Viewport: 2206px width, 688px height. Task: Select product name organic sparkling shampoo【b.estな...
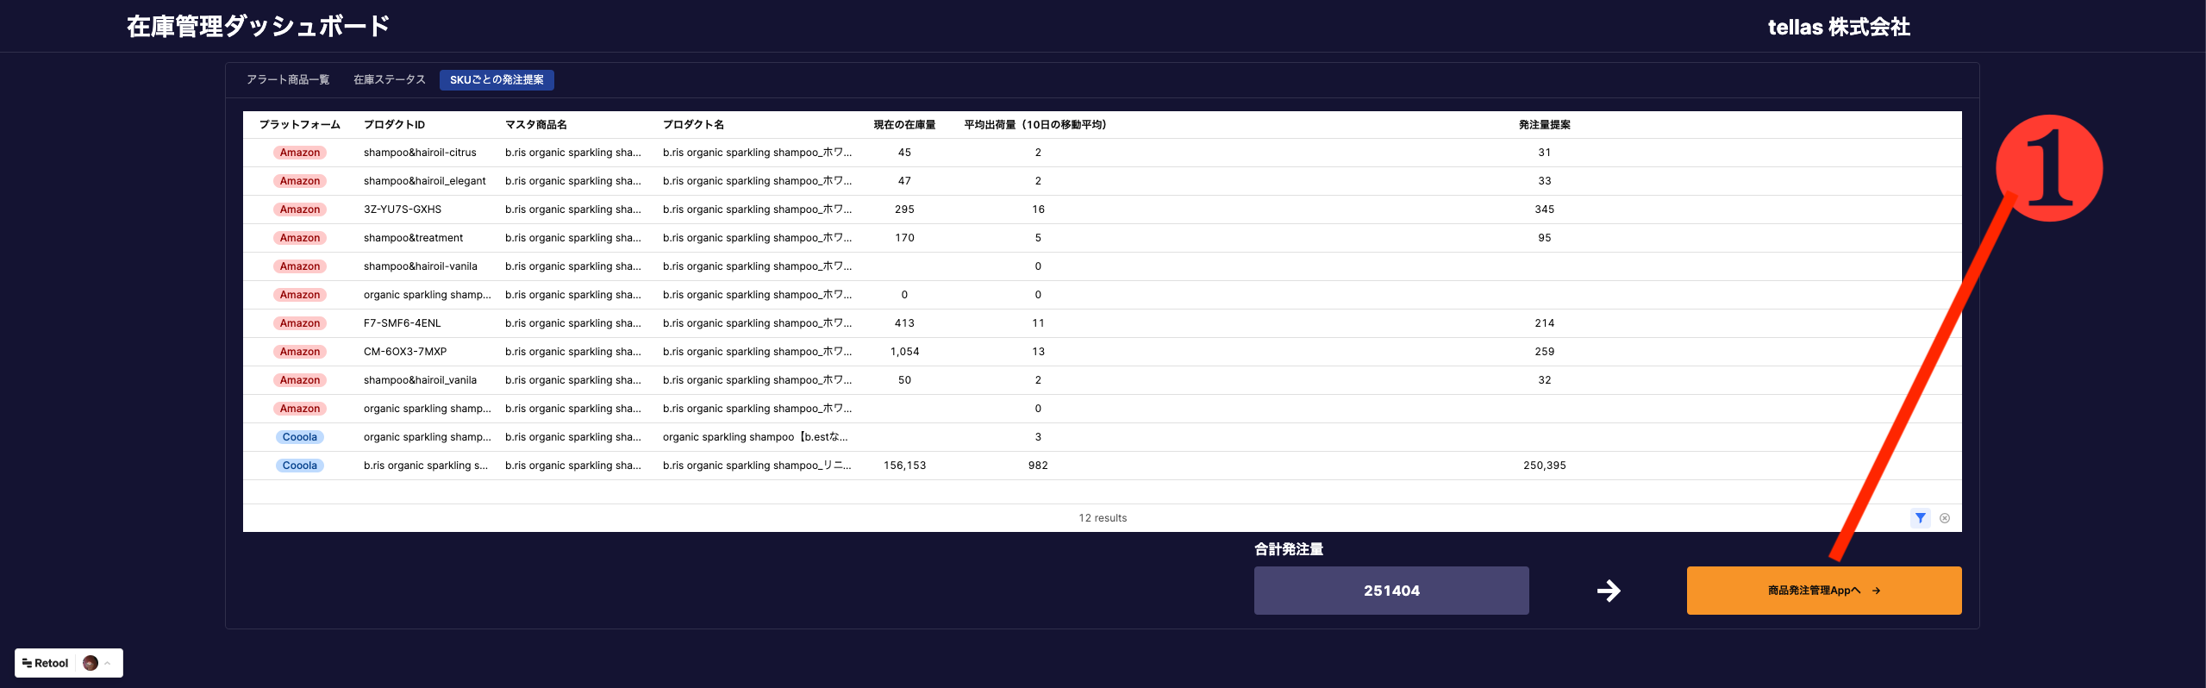tap(755, 437)
